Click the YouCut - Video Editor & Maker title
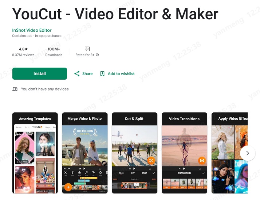Screen dimensions: 260x200 click(115, 14)
